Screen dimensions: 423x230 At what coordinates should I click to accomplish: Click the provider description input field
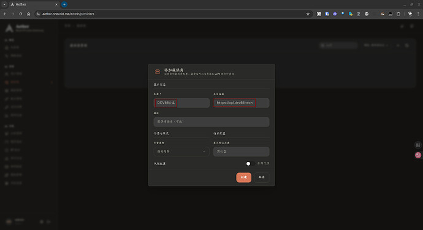[x=211, y=122]
